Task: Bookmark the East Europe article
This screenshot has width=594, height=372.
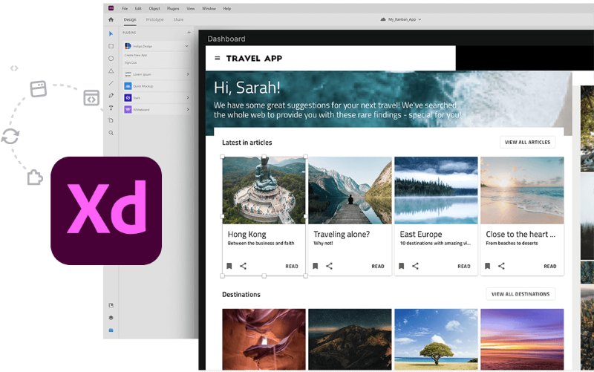Action: 401,266
